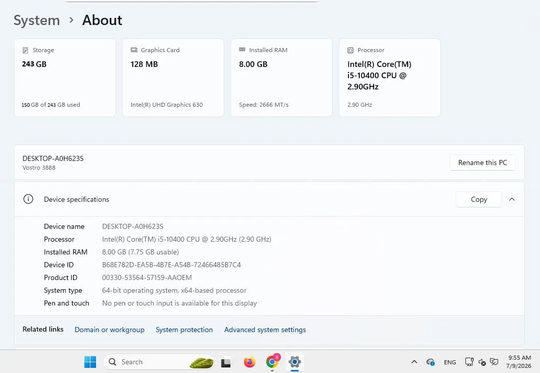
Task: Open Task View from the taskbar
Action: [x=226, y=362]
